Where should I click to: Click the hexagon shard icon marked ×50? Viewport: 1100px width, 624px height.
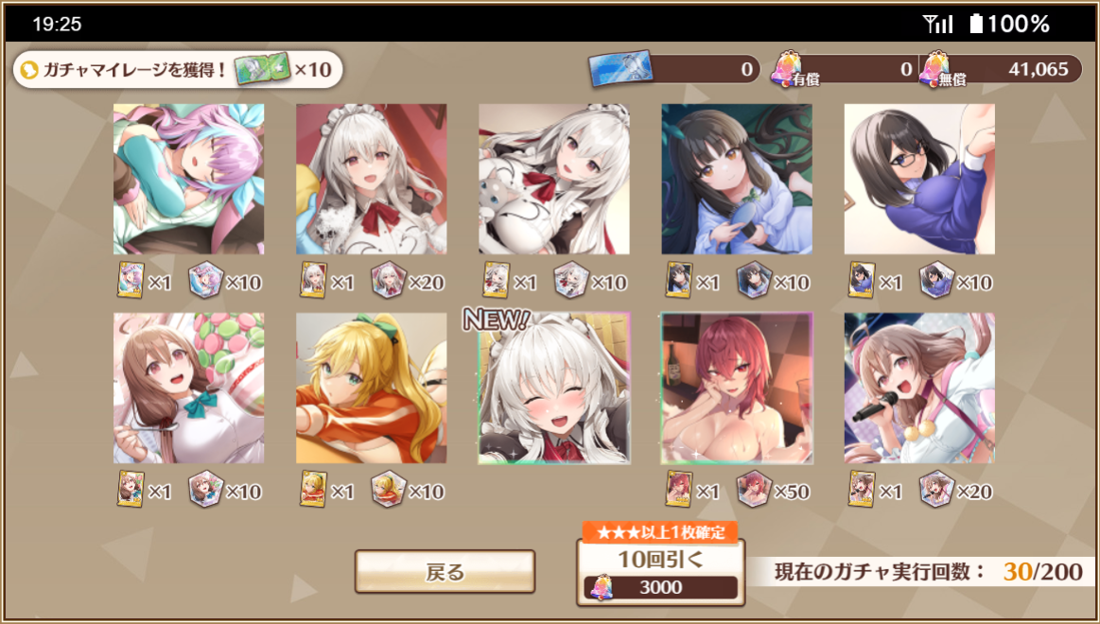[x=754, y=490]
